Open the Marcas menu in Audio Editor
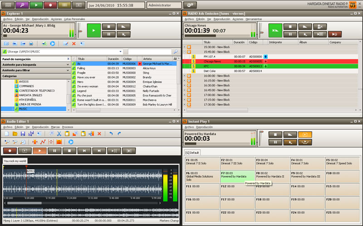Image resolution: width=363 pixels, height=226 pixels. point(55,127)
